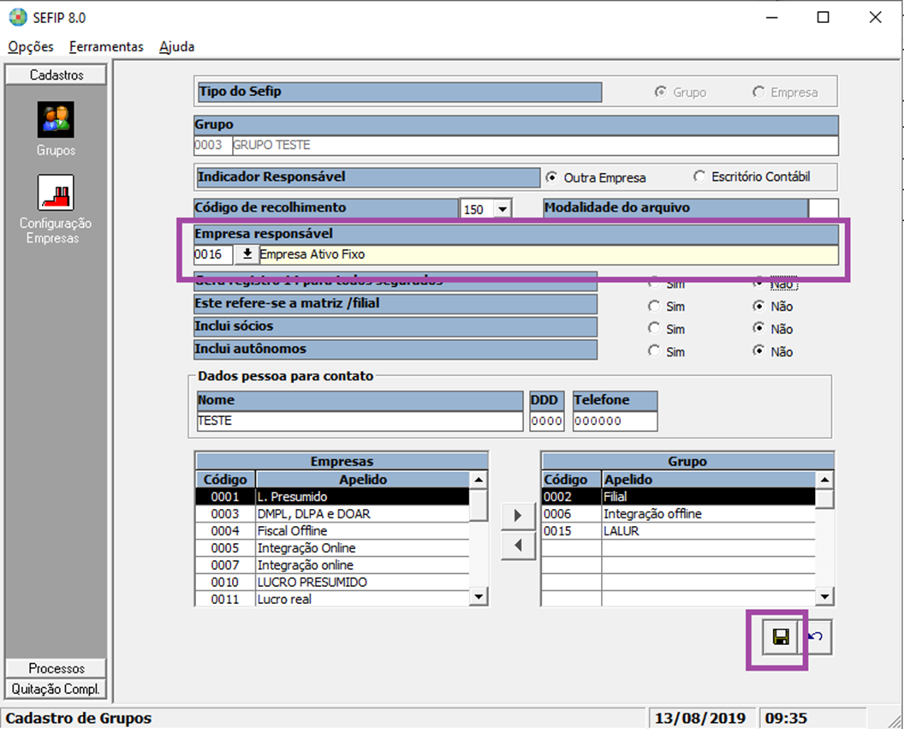Click the DDD input field

pos(546,421)
